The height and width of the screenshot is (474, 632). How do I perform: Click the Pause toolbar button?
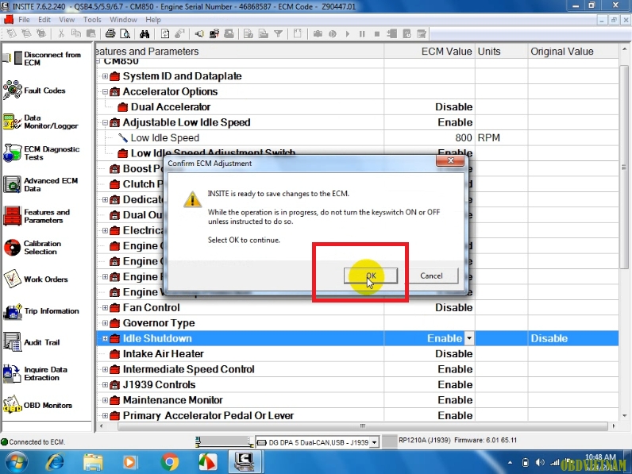[362, 34]
